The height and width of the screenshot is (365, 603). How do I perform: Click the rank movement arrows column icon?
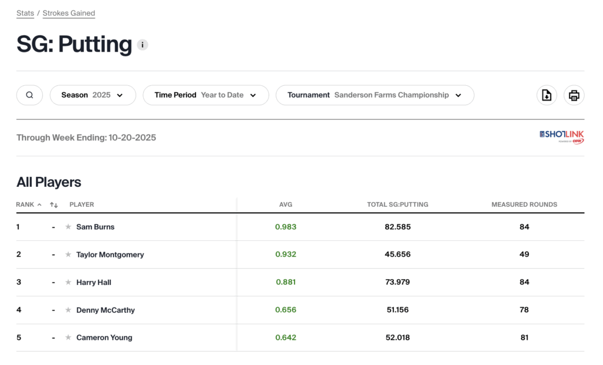pyautogui.click(x=54, y=205)
